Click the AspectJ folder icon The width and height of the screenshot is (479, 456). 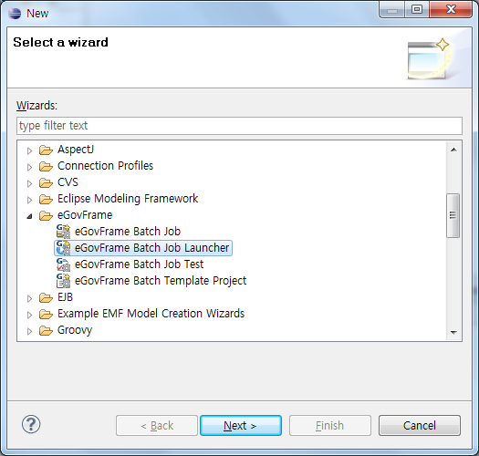click(46, 150)
